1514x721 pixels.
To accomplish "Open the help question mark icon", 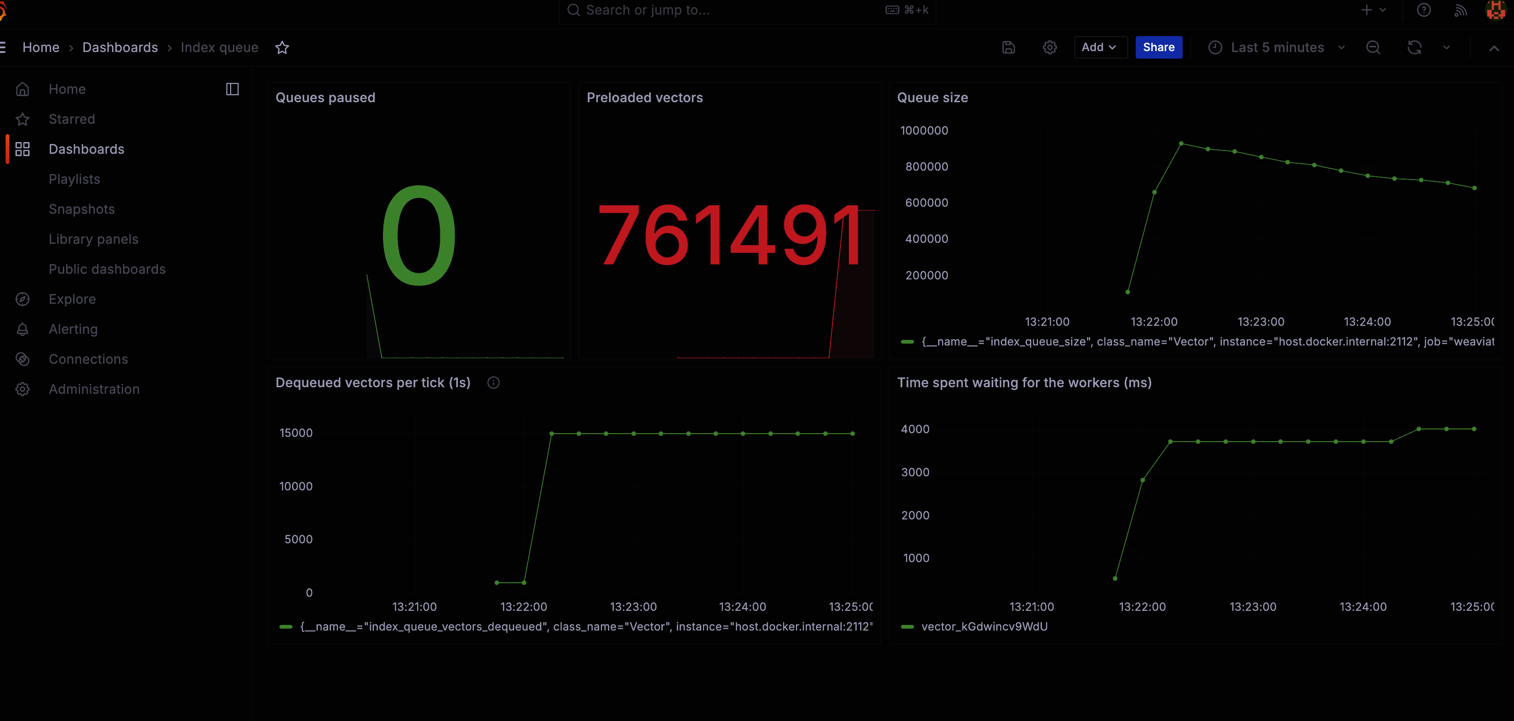I will (1424, 10).
